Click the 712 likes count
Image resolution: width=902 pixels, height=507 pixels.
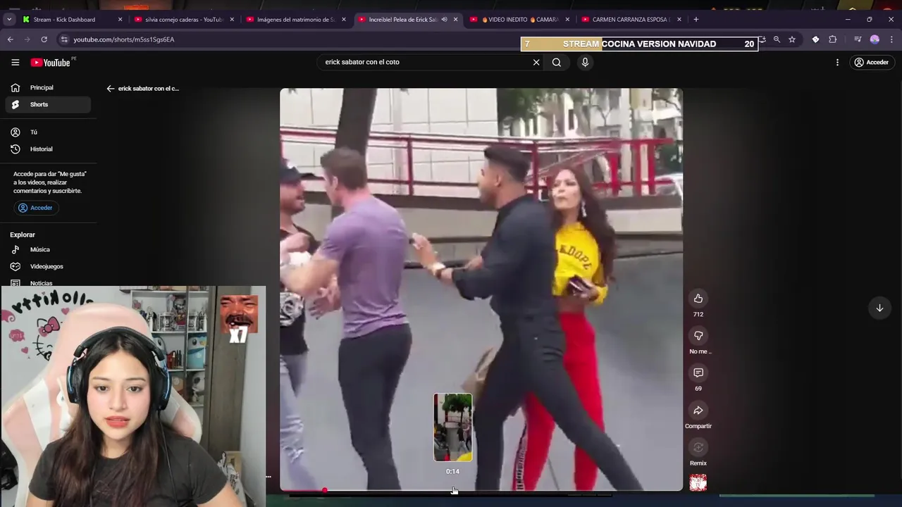click(x=698, y=314)
